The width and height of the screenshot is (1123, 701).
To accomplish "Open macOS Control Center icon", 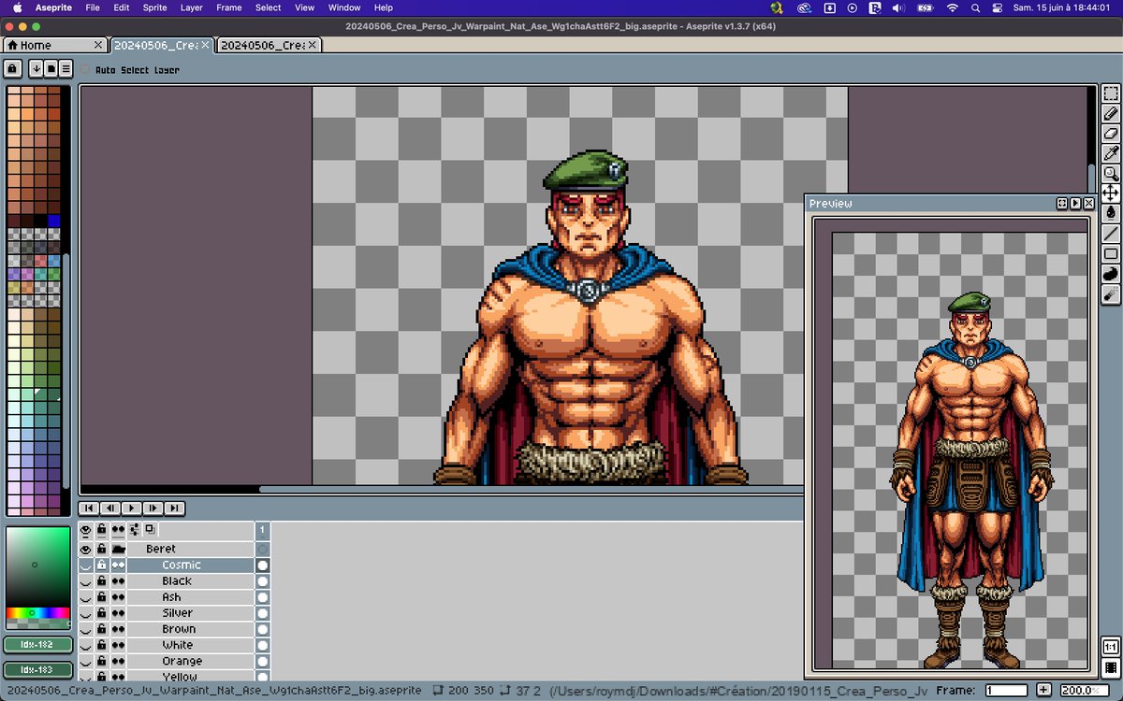I will point(997,7).
